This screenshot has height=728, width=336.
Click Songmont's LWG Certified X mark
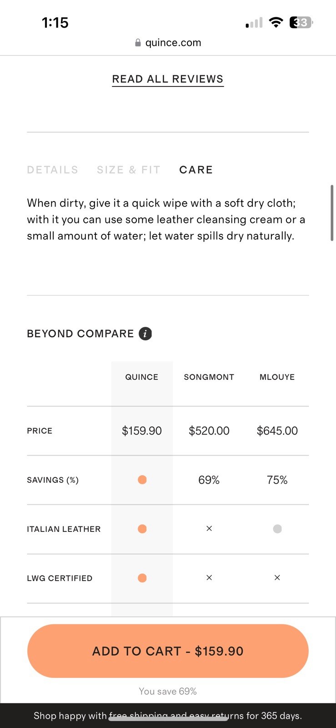(209, 578)
